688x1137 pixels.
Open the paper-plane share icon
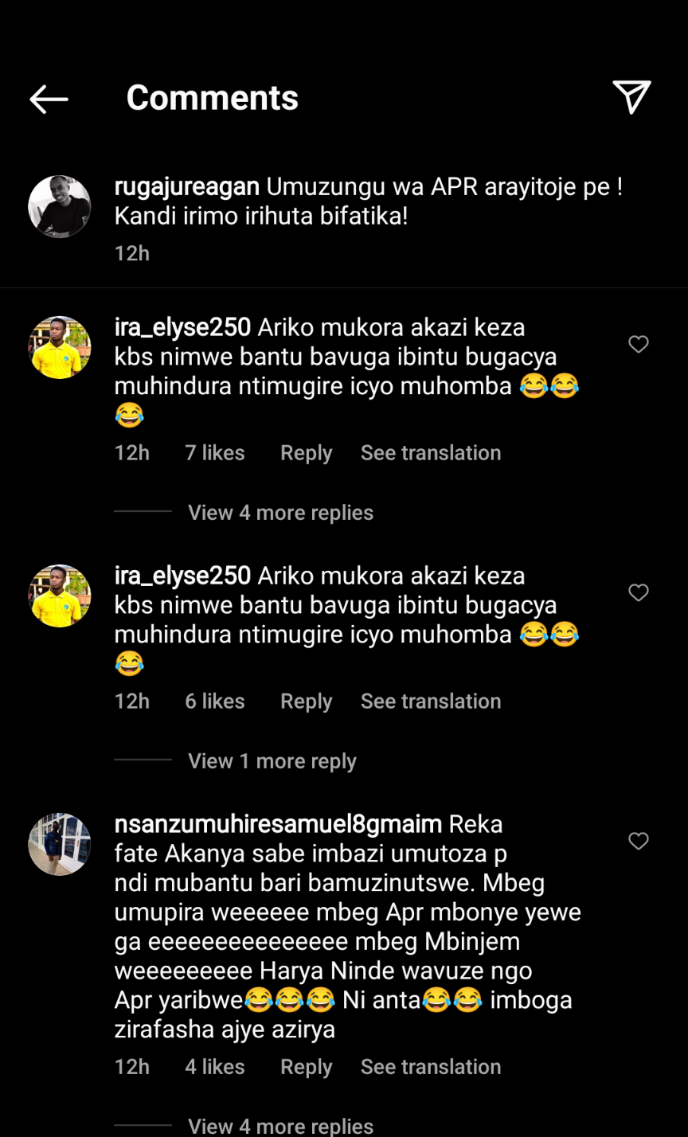(x=632, y=97)
